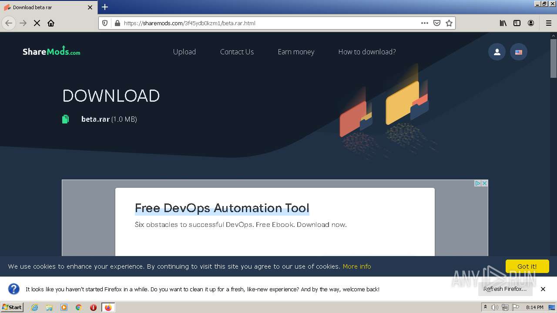Open the language flag selector
This screenshot has width=557, height=313.
pyautogui.click(x=519, y=52)
